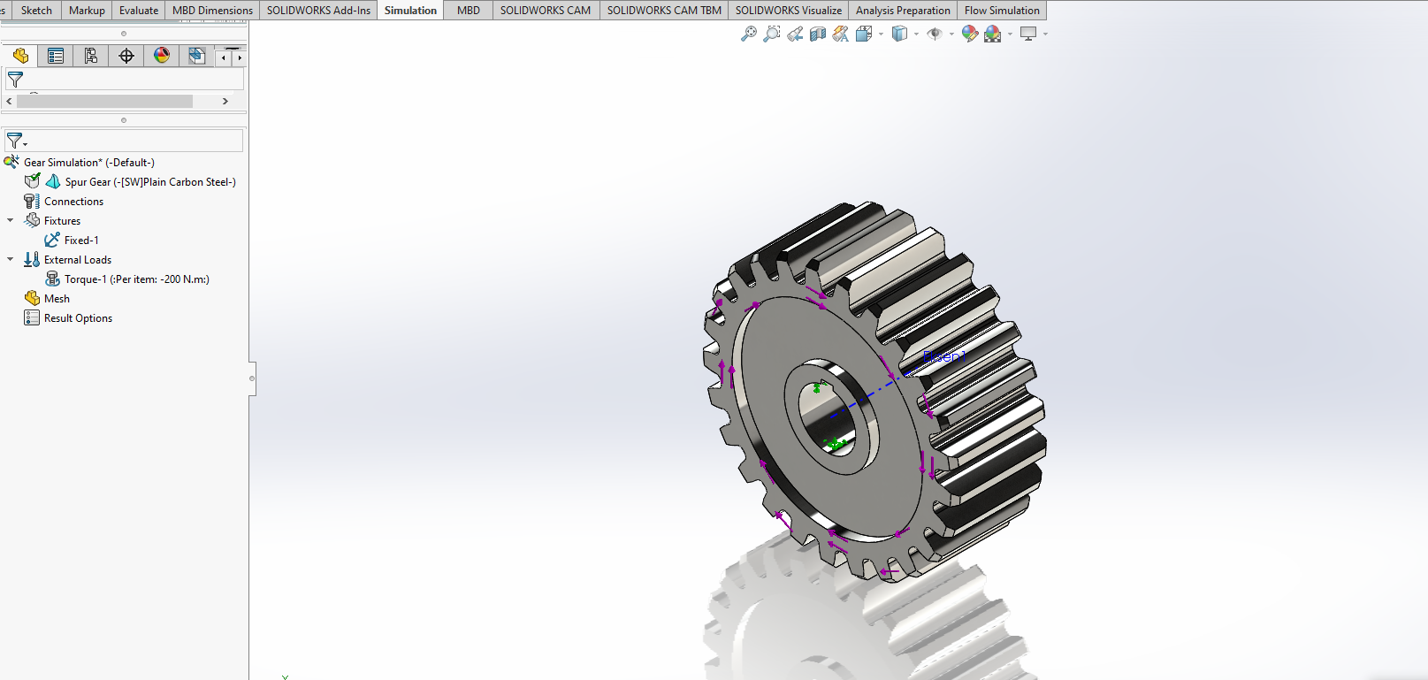Screen dimensions: 1428x680
Task: Switch to Analysis Preparation tab
Action: coord(903,11)
